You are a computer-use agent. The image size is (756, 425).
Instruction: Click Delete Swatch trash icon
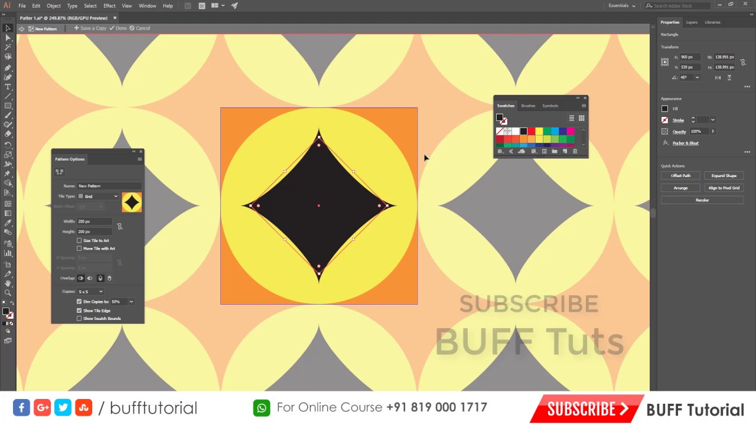coord(575,152)
